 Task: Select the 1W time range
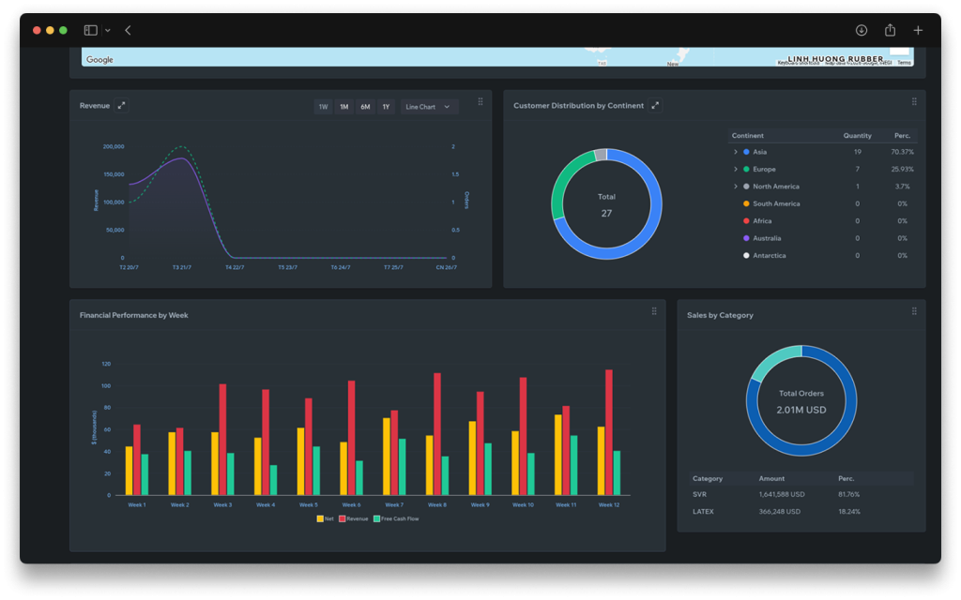323,107
